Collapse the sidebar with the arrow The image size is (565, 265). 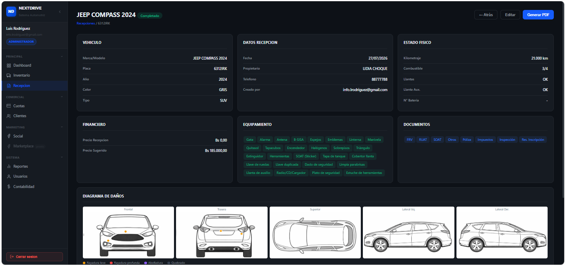[60, 12]
